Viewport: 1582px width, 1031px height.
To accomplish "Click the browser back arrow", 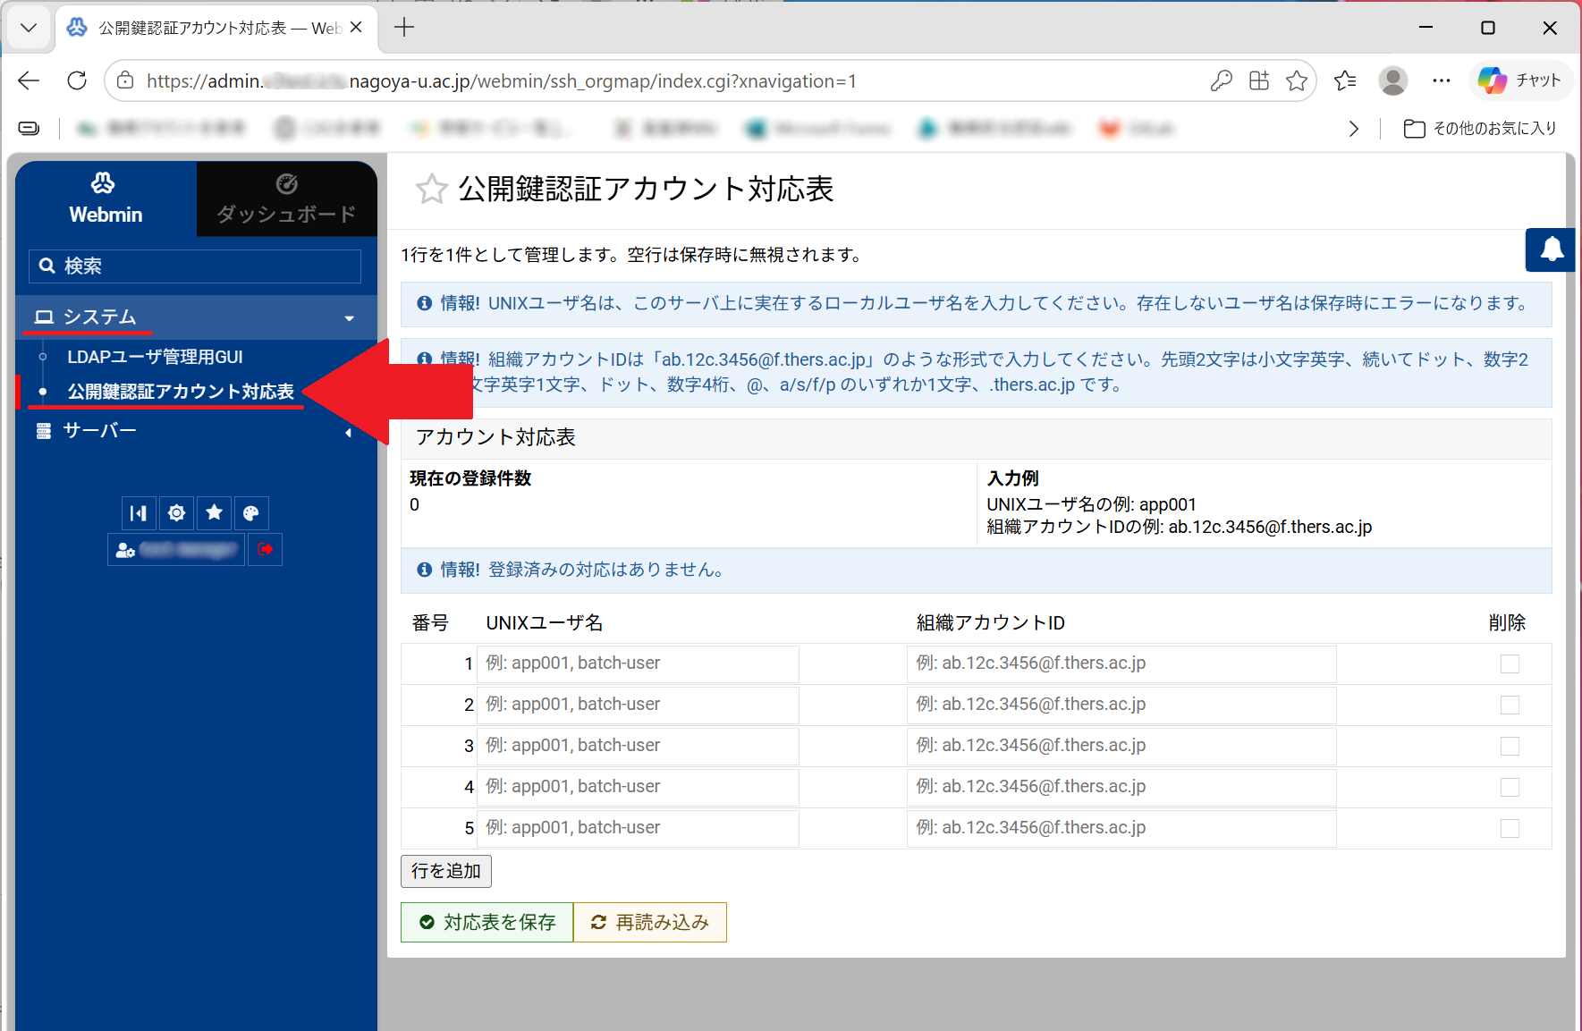I will pyautogui.click(x=29, y=80).
